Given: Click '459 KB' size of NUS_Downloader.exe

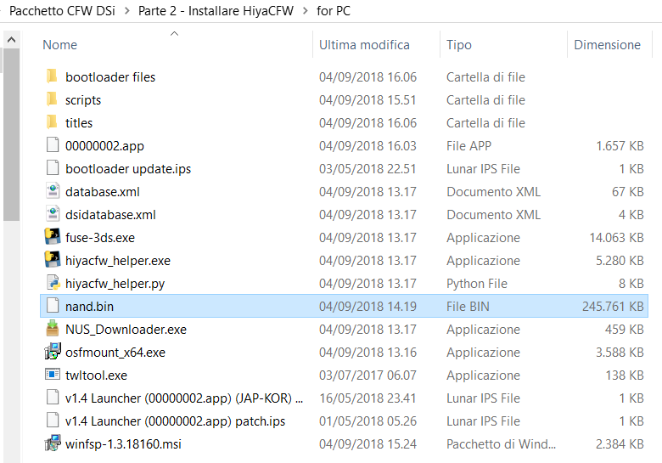Looking at the screenshot, I should [624, 329].
